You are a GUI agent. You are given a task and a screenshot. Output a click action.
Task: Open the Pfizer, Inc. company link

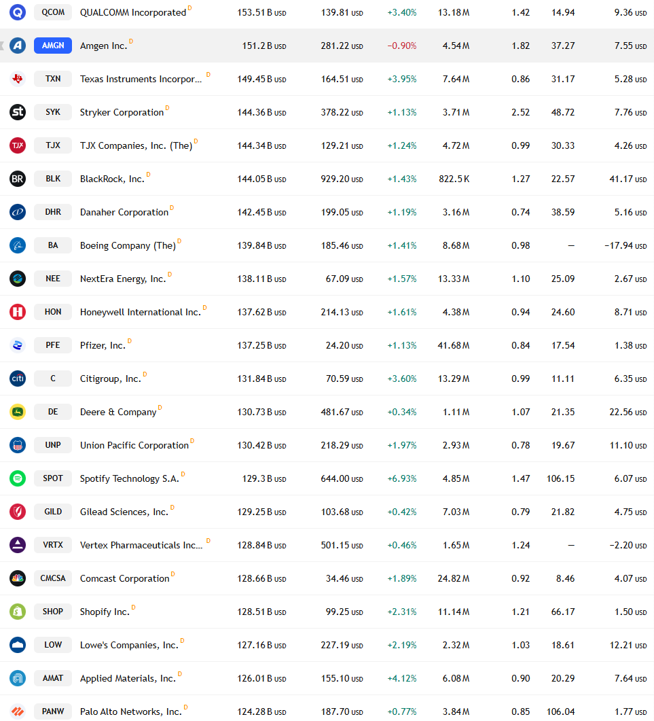click(103, 345)
